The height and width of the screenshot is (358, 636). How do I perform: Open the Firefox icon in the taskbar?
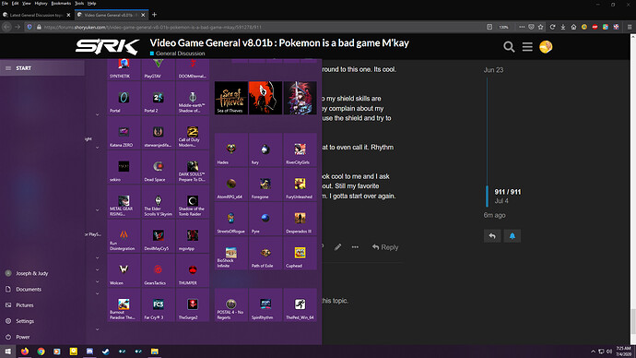coord(25,352)
